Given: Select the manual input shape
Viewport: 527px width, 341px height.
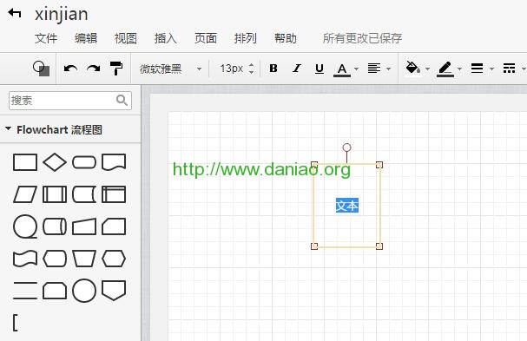Looking at the screenshot, I should point(84,226).
